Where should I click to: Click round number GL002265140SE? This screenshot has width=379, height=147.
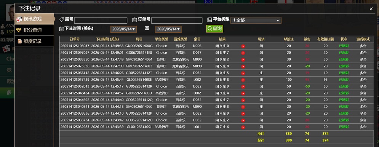(139, 80)
